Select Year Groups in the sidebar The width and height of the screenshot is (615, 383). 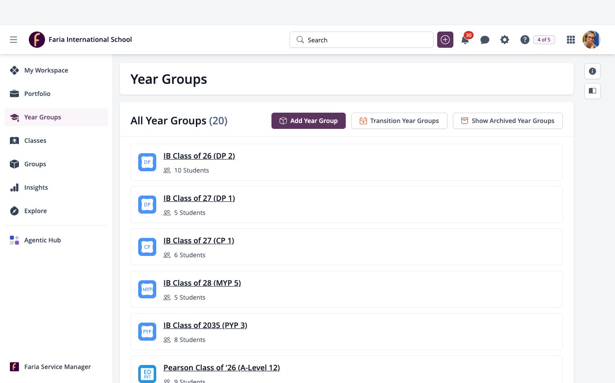56,117
